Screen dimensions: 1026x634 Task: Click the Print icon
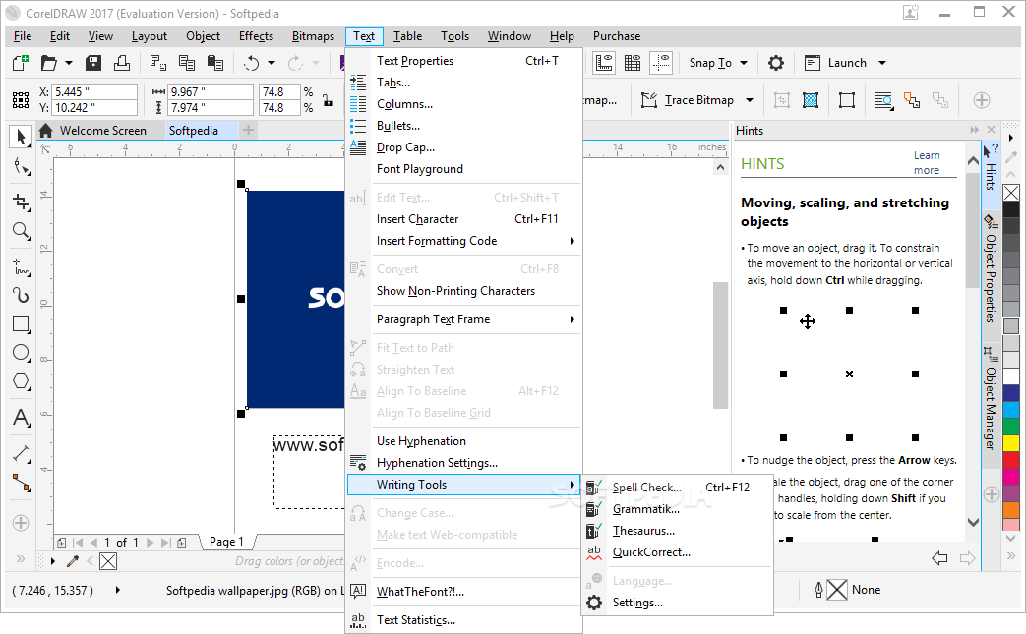point(122,63)
